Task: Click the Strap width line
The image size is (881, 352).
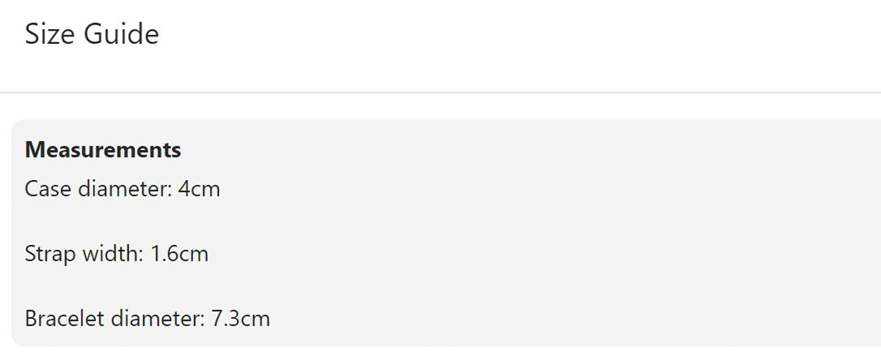Action: click(x=117, y=254)
